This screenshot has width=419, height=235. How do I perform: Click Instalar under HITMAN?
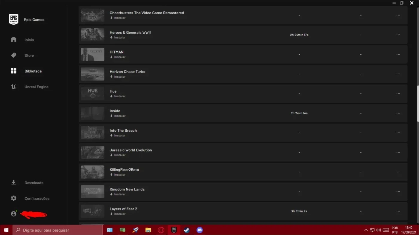coord(118,57)
